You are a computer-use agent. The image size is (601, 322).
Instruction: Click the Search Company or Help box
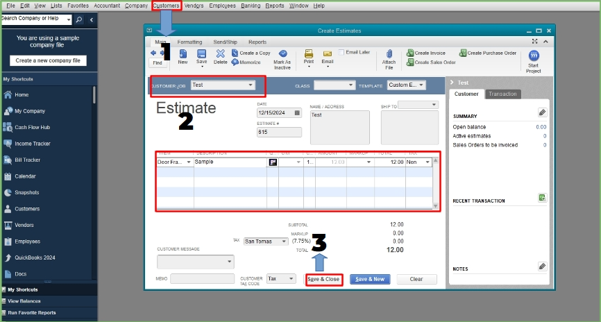[x=36, y=19]
